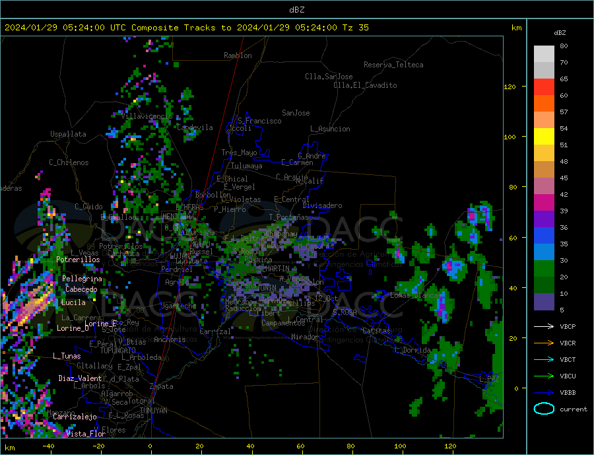Click the 'C_Chilenos' map label
The height and width of the screenshot is (455, 594).
pyautogui.click(x=69, y=162)
